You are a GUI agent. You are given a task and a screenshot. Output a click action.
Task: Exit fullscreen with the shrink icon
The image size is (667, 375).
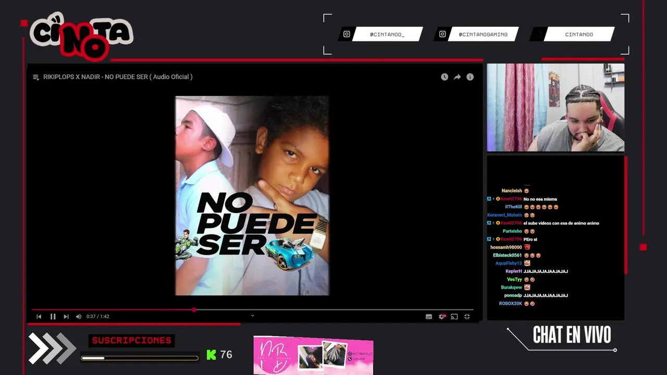(x=467, y=316)
